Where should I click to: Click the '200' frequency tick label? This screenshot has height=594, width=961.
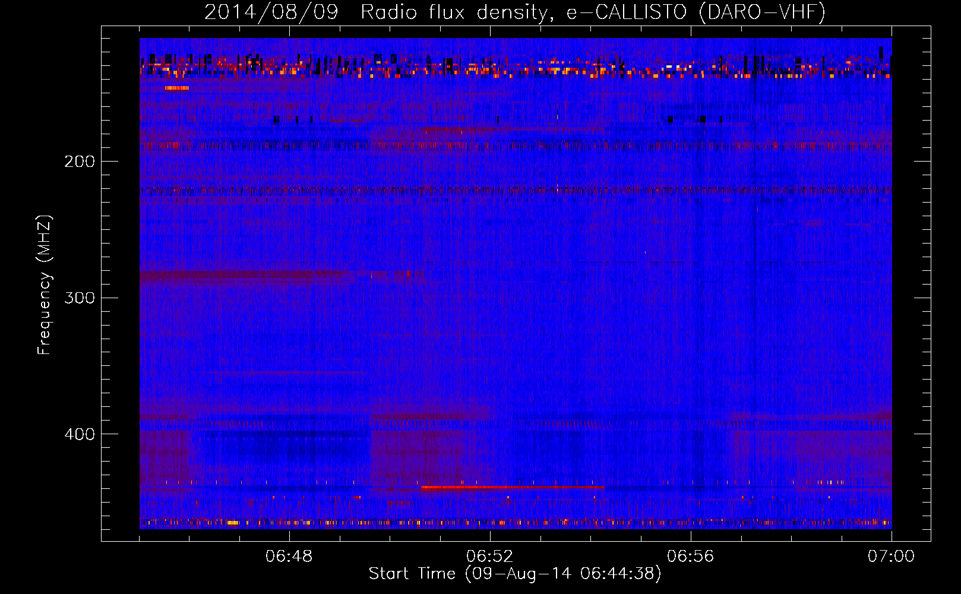coord(80,162)
